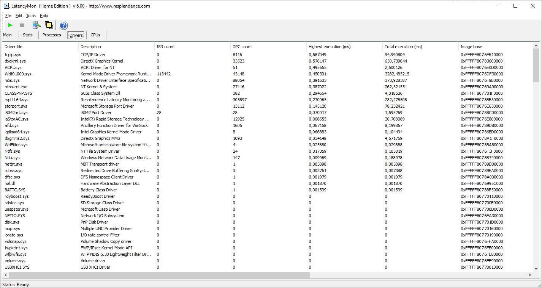Select the ACPI.sys driver row
This screenshot has height=288, width=542.
[x=268, y=67]
